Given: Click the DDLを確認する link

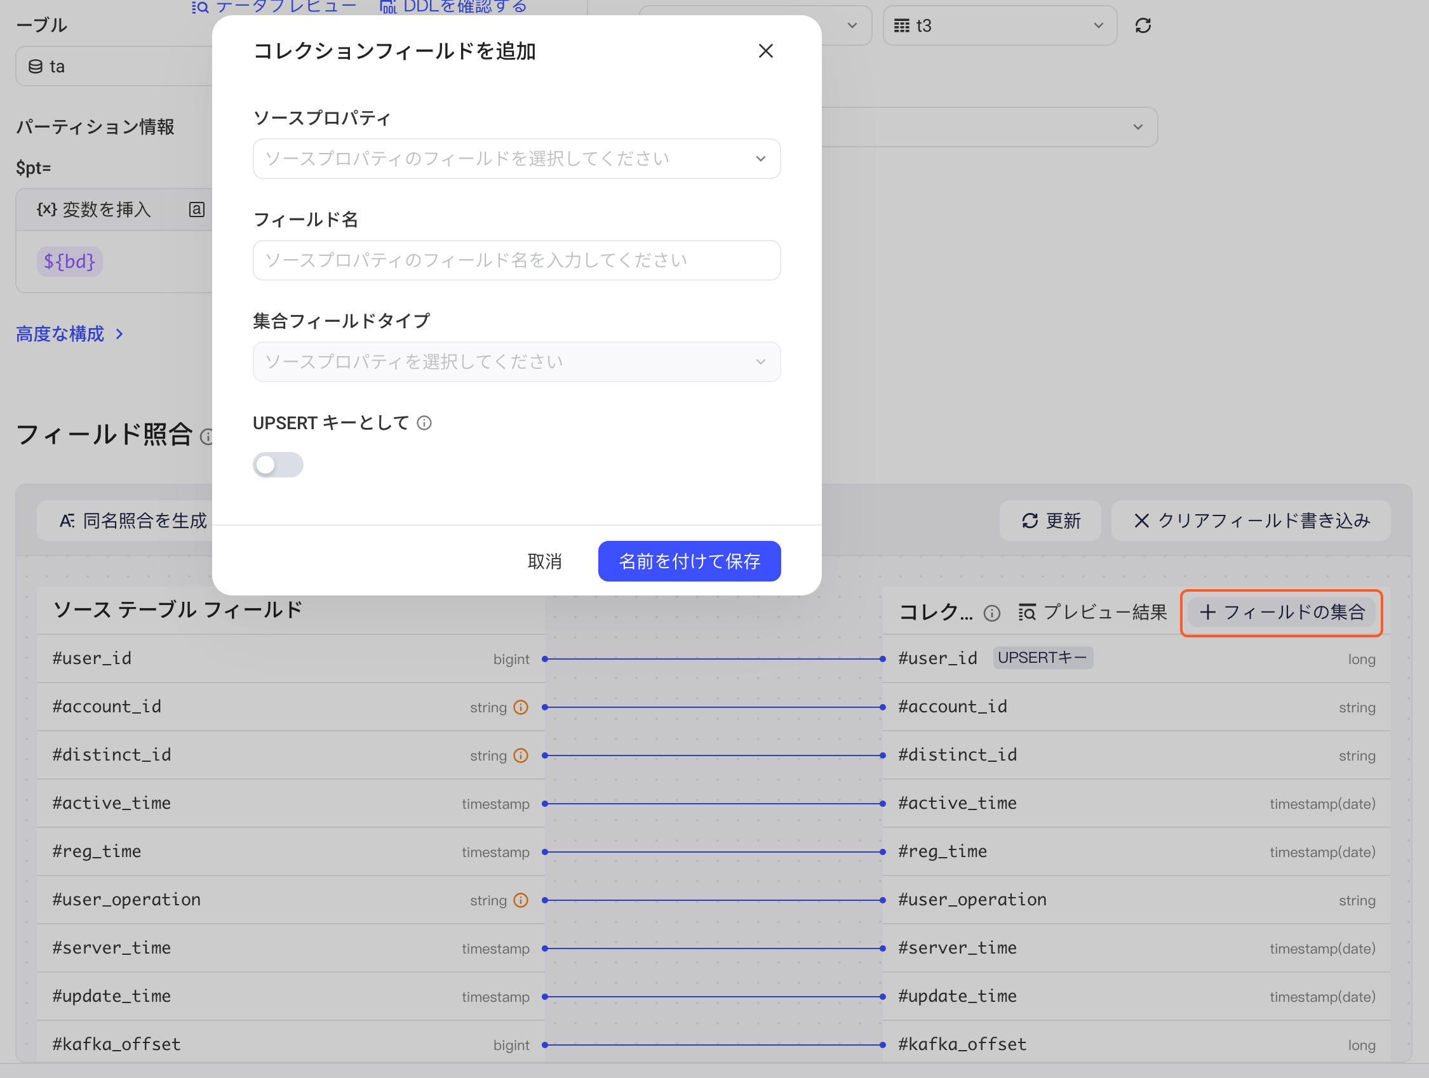Looking at the screenshot, I should [453, 6].
